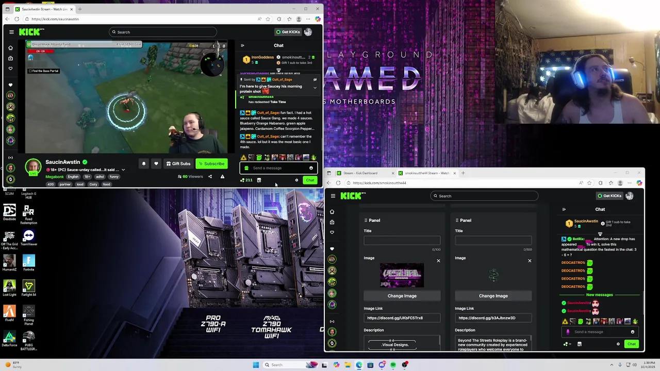The image size is (660, 371).
Task: Collapse chat panel in the SaucinAwstin window
Action: (242, 45)
